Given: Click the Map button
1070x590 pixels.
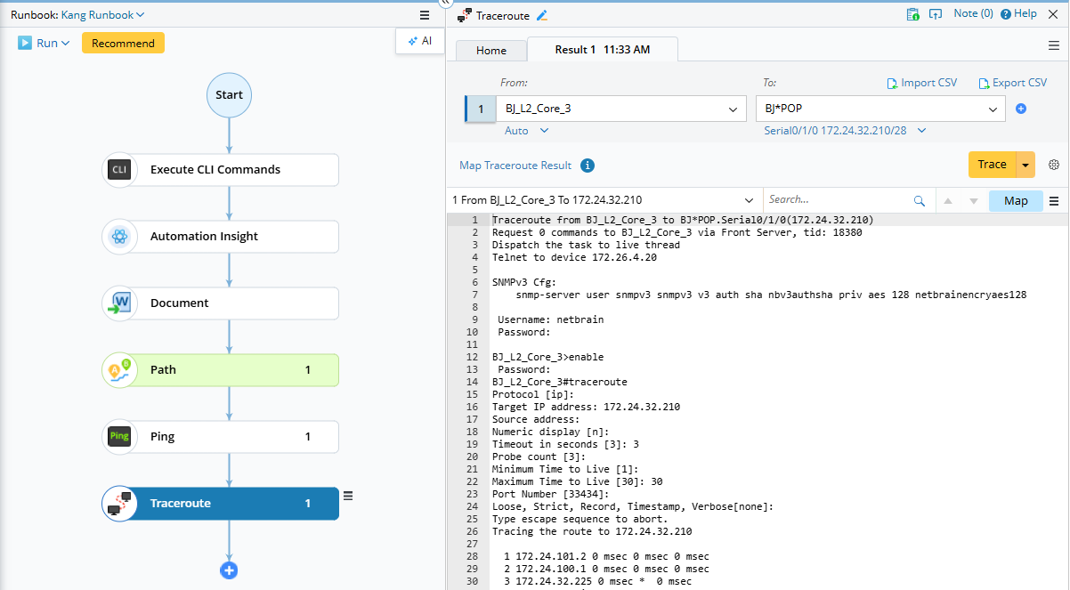Looking at the screenshot, I should coord(1016,201).
